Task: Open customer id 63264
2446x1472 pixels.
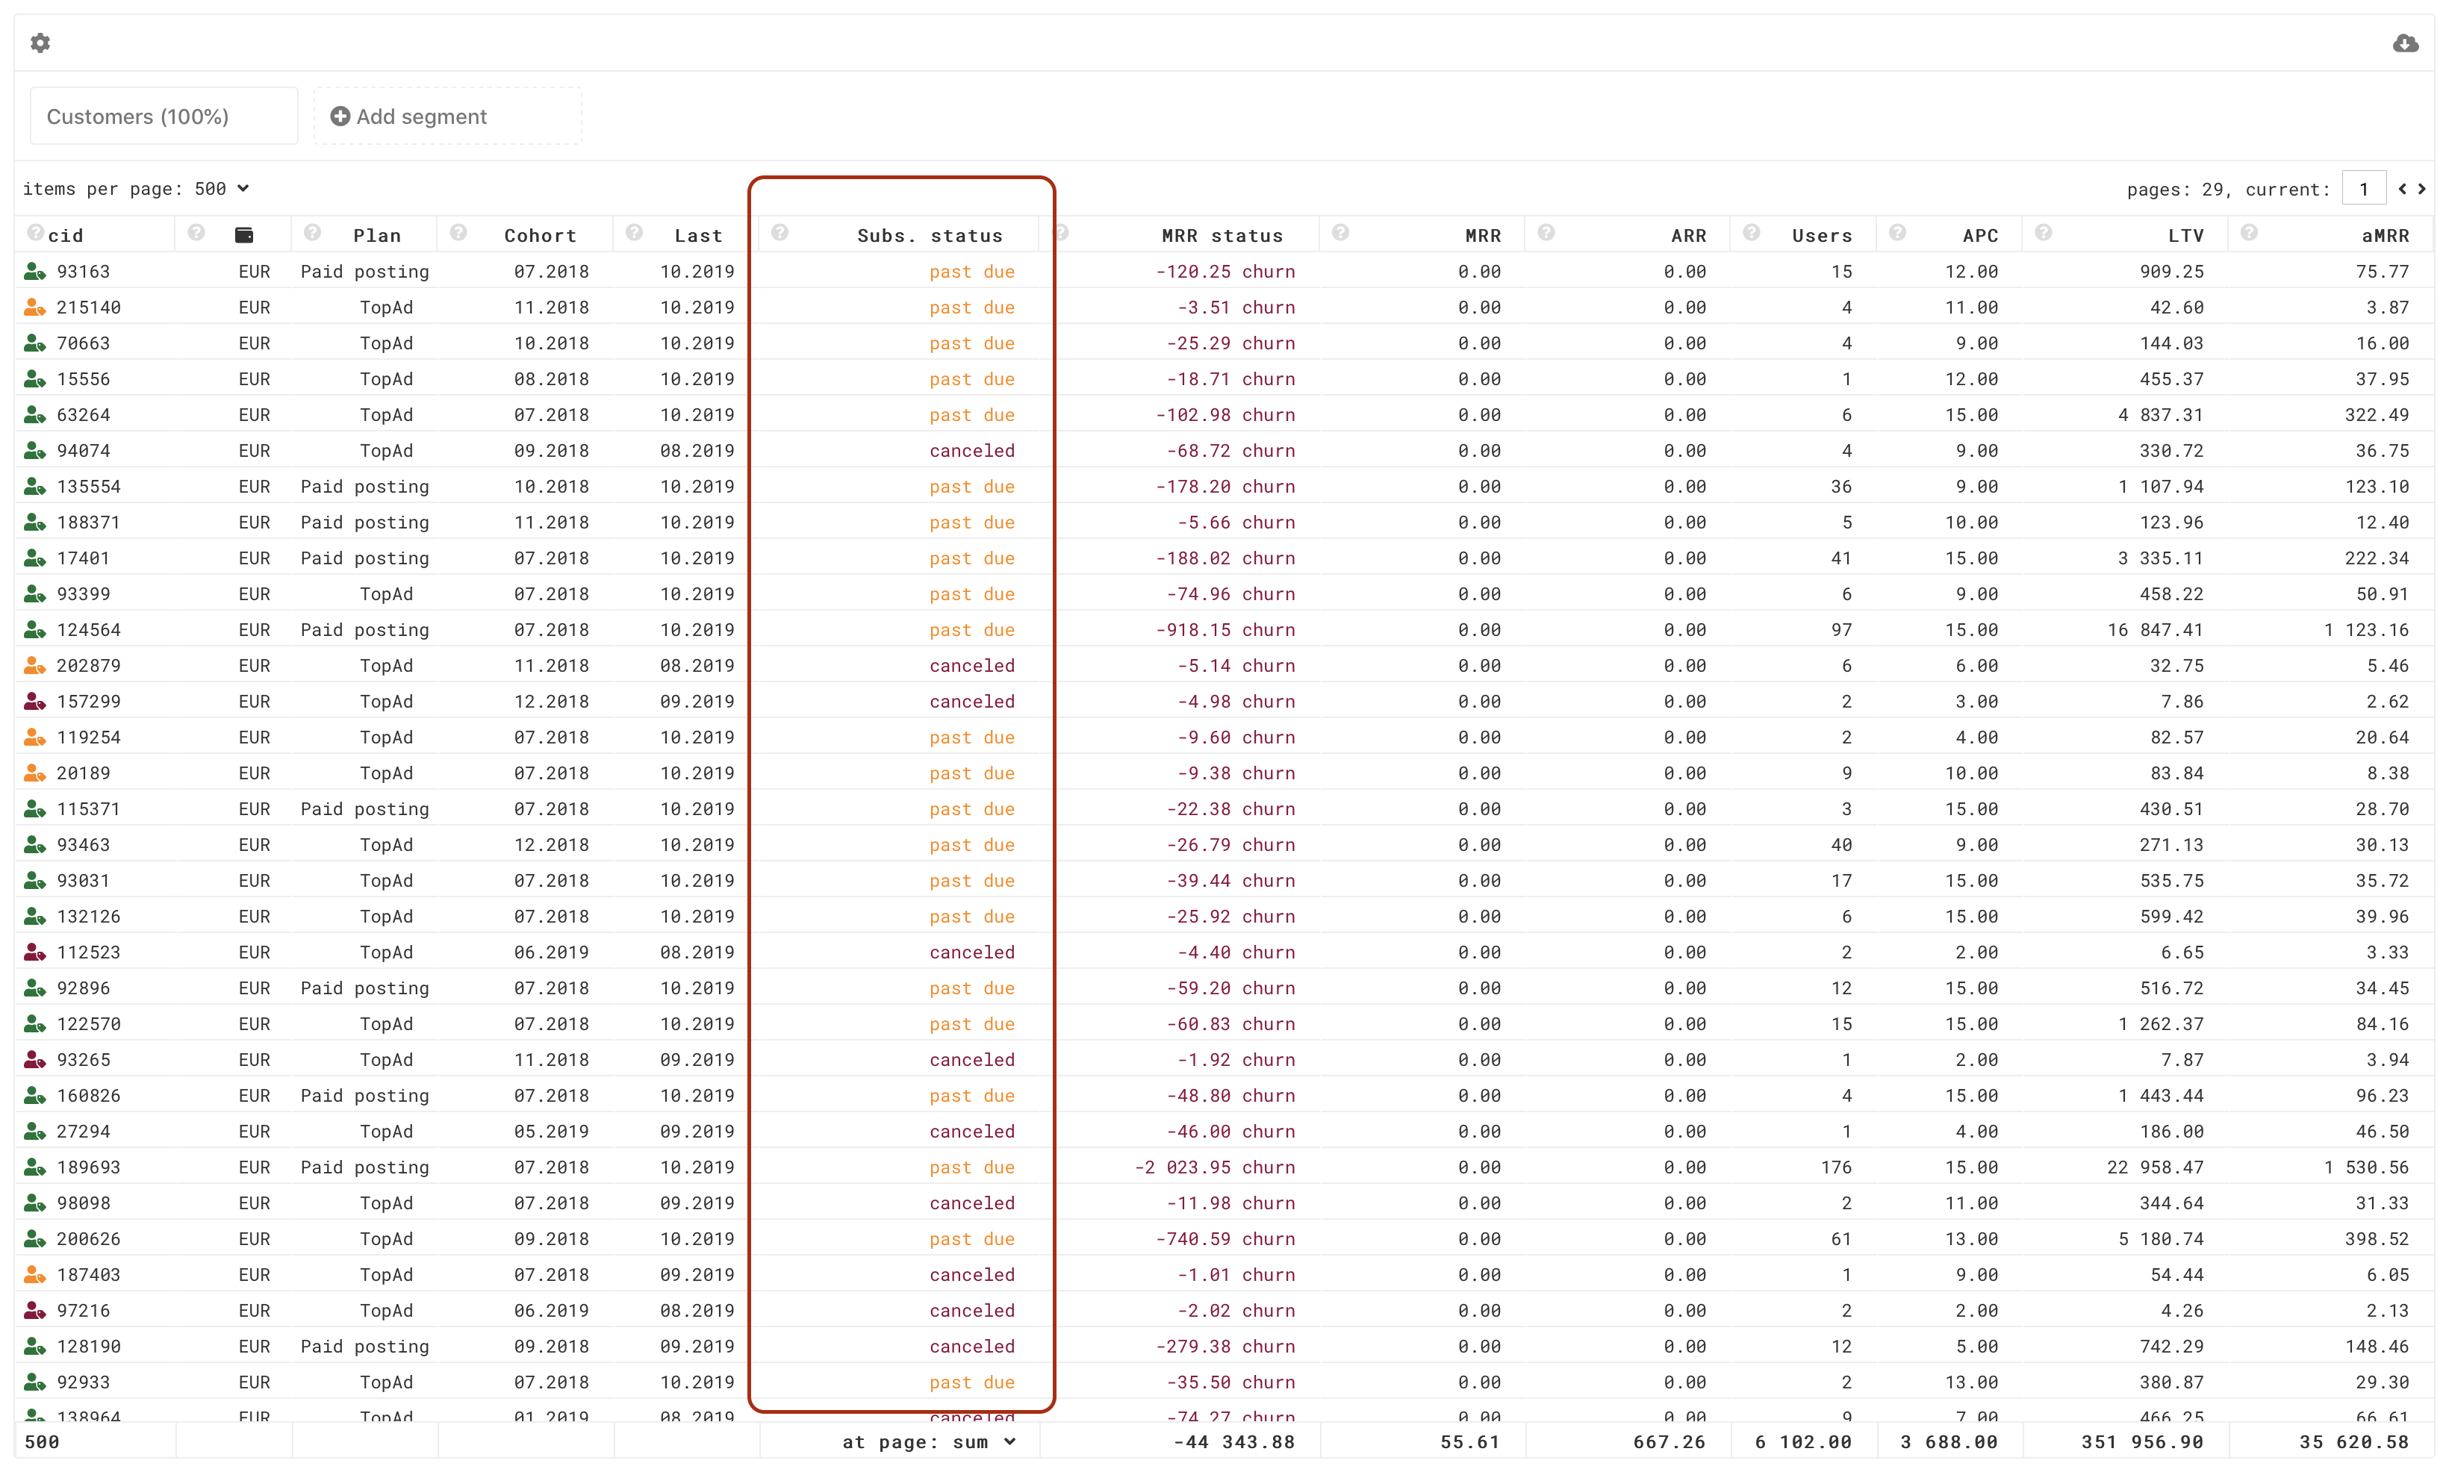Action: tap(84, 414)
